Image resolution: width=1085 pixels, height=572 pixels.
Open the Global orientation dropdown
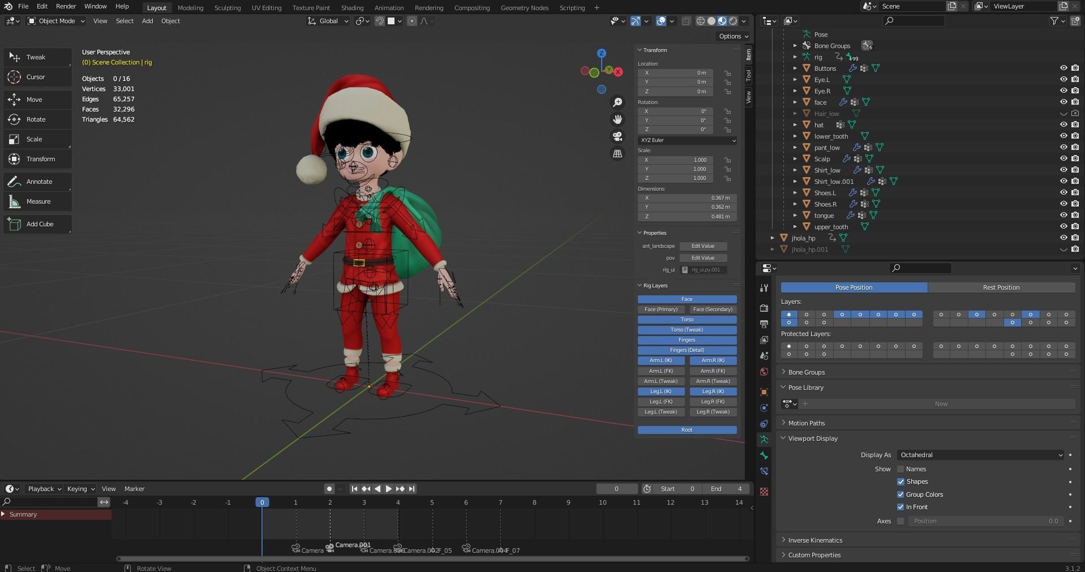pos(328,21)
